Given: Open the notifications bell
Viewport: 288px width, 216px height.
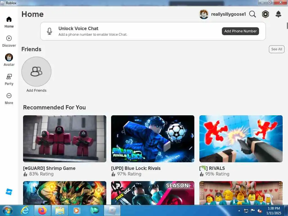Looking at the screenshot, I should pos(278,14).
